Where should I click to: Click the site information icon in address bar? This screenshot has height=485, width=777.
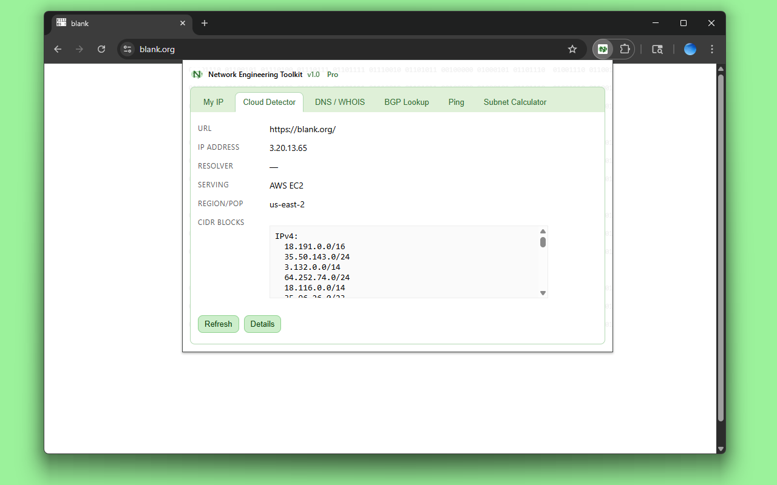tap(127, 49)
